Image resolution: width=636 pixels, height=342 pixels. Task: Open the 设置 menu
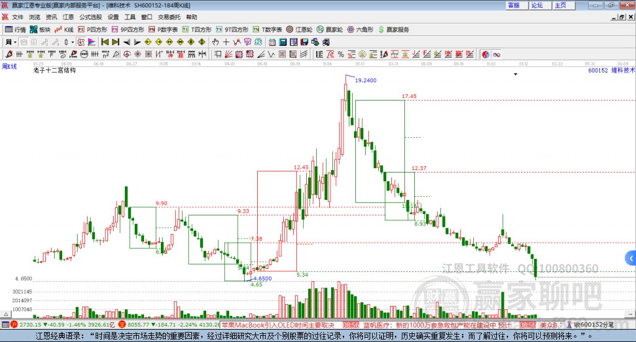(113, 17)
